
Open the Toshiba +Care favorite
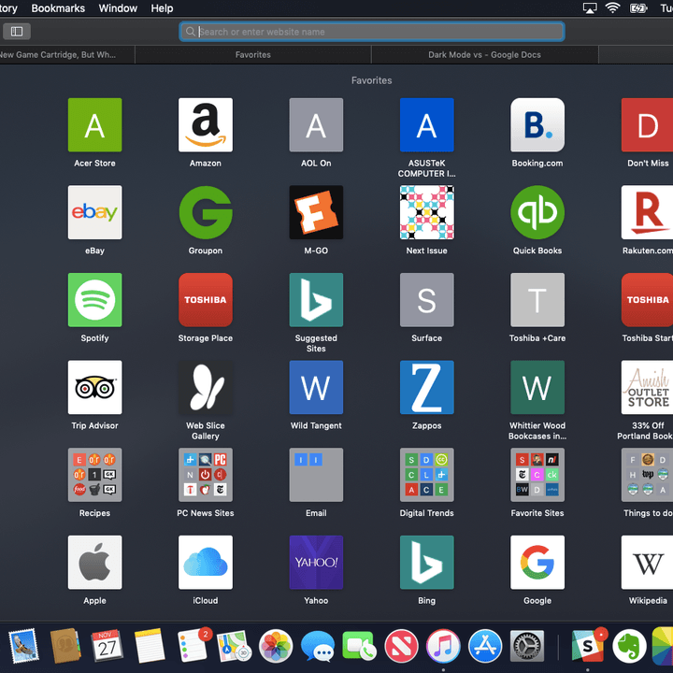[537, 300]
